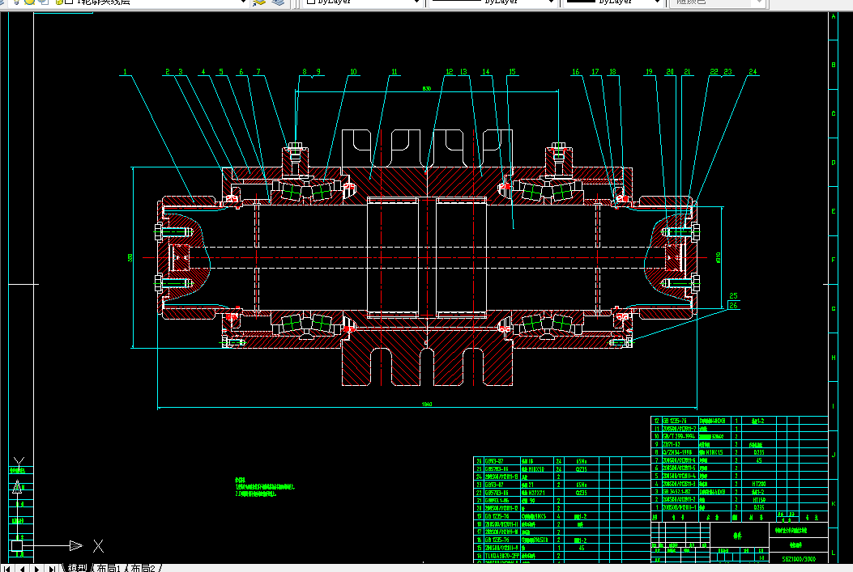
Task: Click previous layout tab arrow
Action: tap(22, 568)
